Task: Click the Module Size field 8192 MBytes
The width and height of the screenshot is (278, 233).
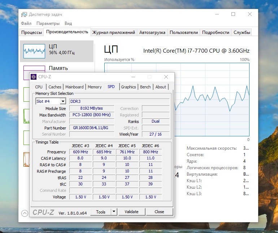Action: coord(92,108)
